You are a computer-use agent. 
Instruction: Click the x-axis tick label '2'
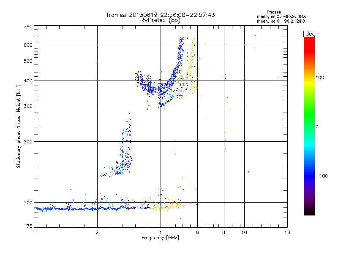[x=97, y=232]
